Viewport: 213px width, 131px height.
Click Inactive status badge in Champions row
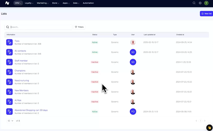coord(95,72)
